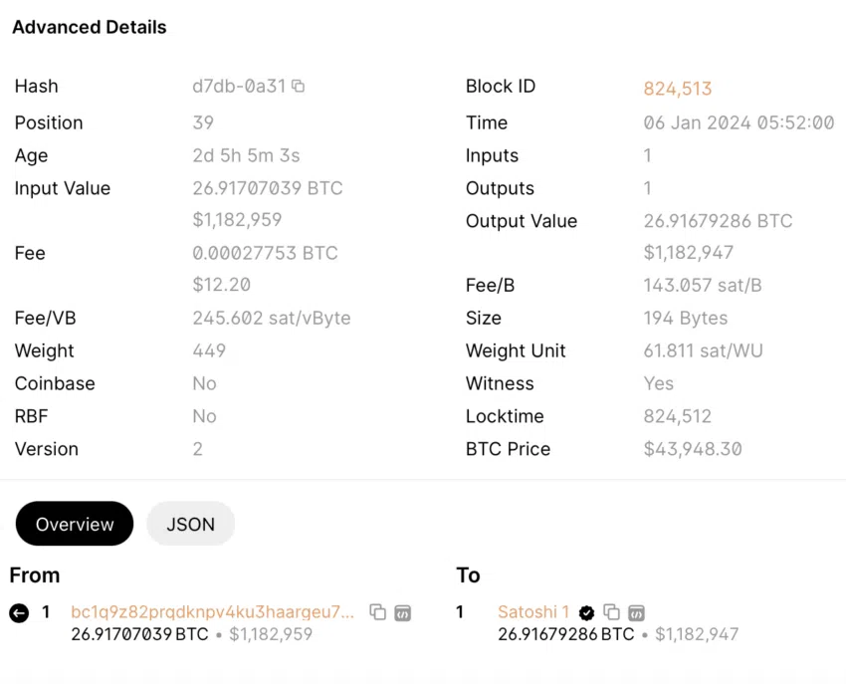Click the Age value 2d 5h 5m 3s

(247, 155)
